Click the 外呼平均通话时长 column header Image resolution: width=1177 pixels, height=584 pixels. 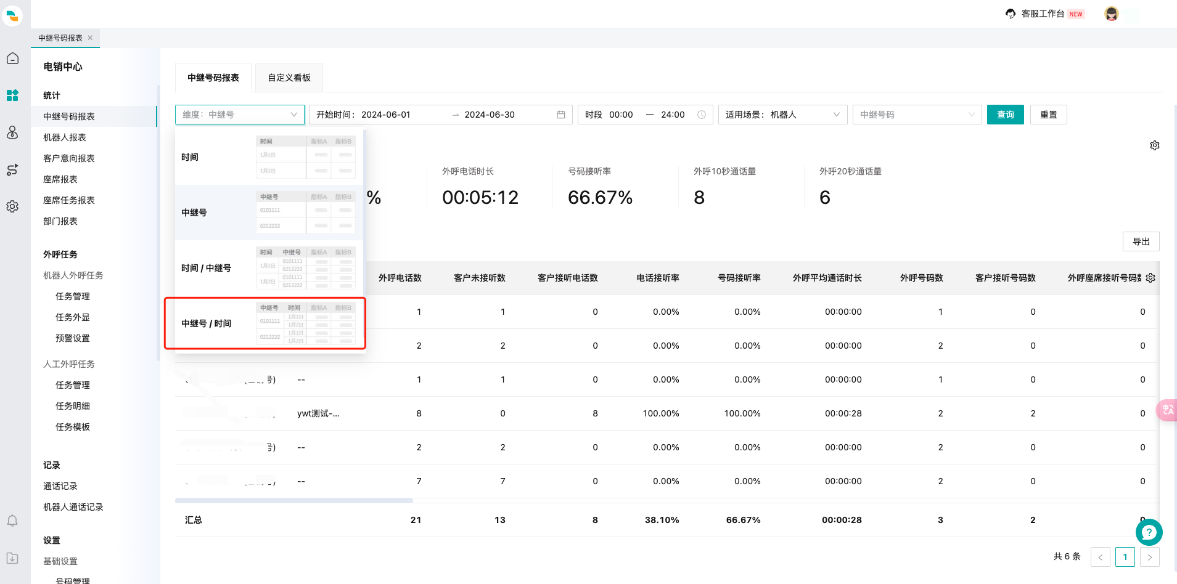point(827,278)
